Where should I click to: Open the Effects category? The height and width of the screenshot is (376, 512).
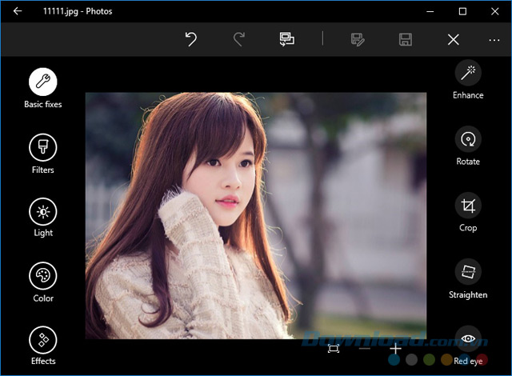tap(42, 340)
